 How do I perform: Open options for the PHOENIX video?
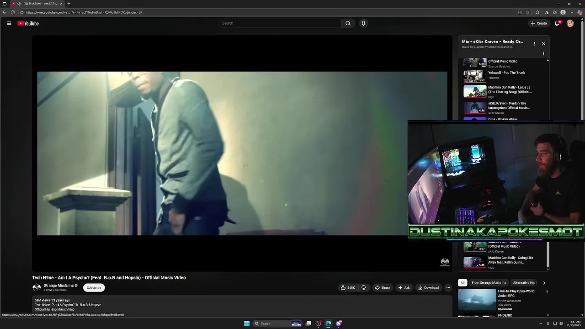click(x=548, y=315)
